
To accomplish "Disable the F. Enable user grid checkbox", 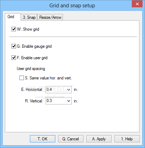I will click(x=14, y=58).
